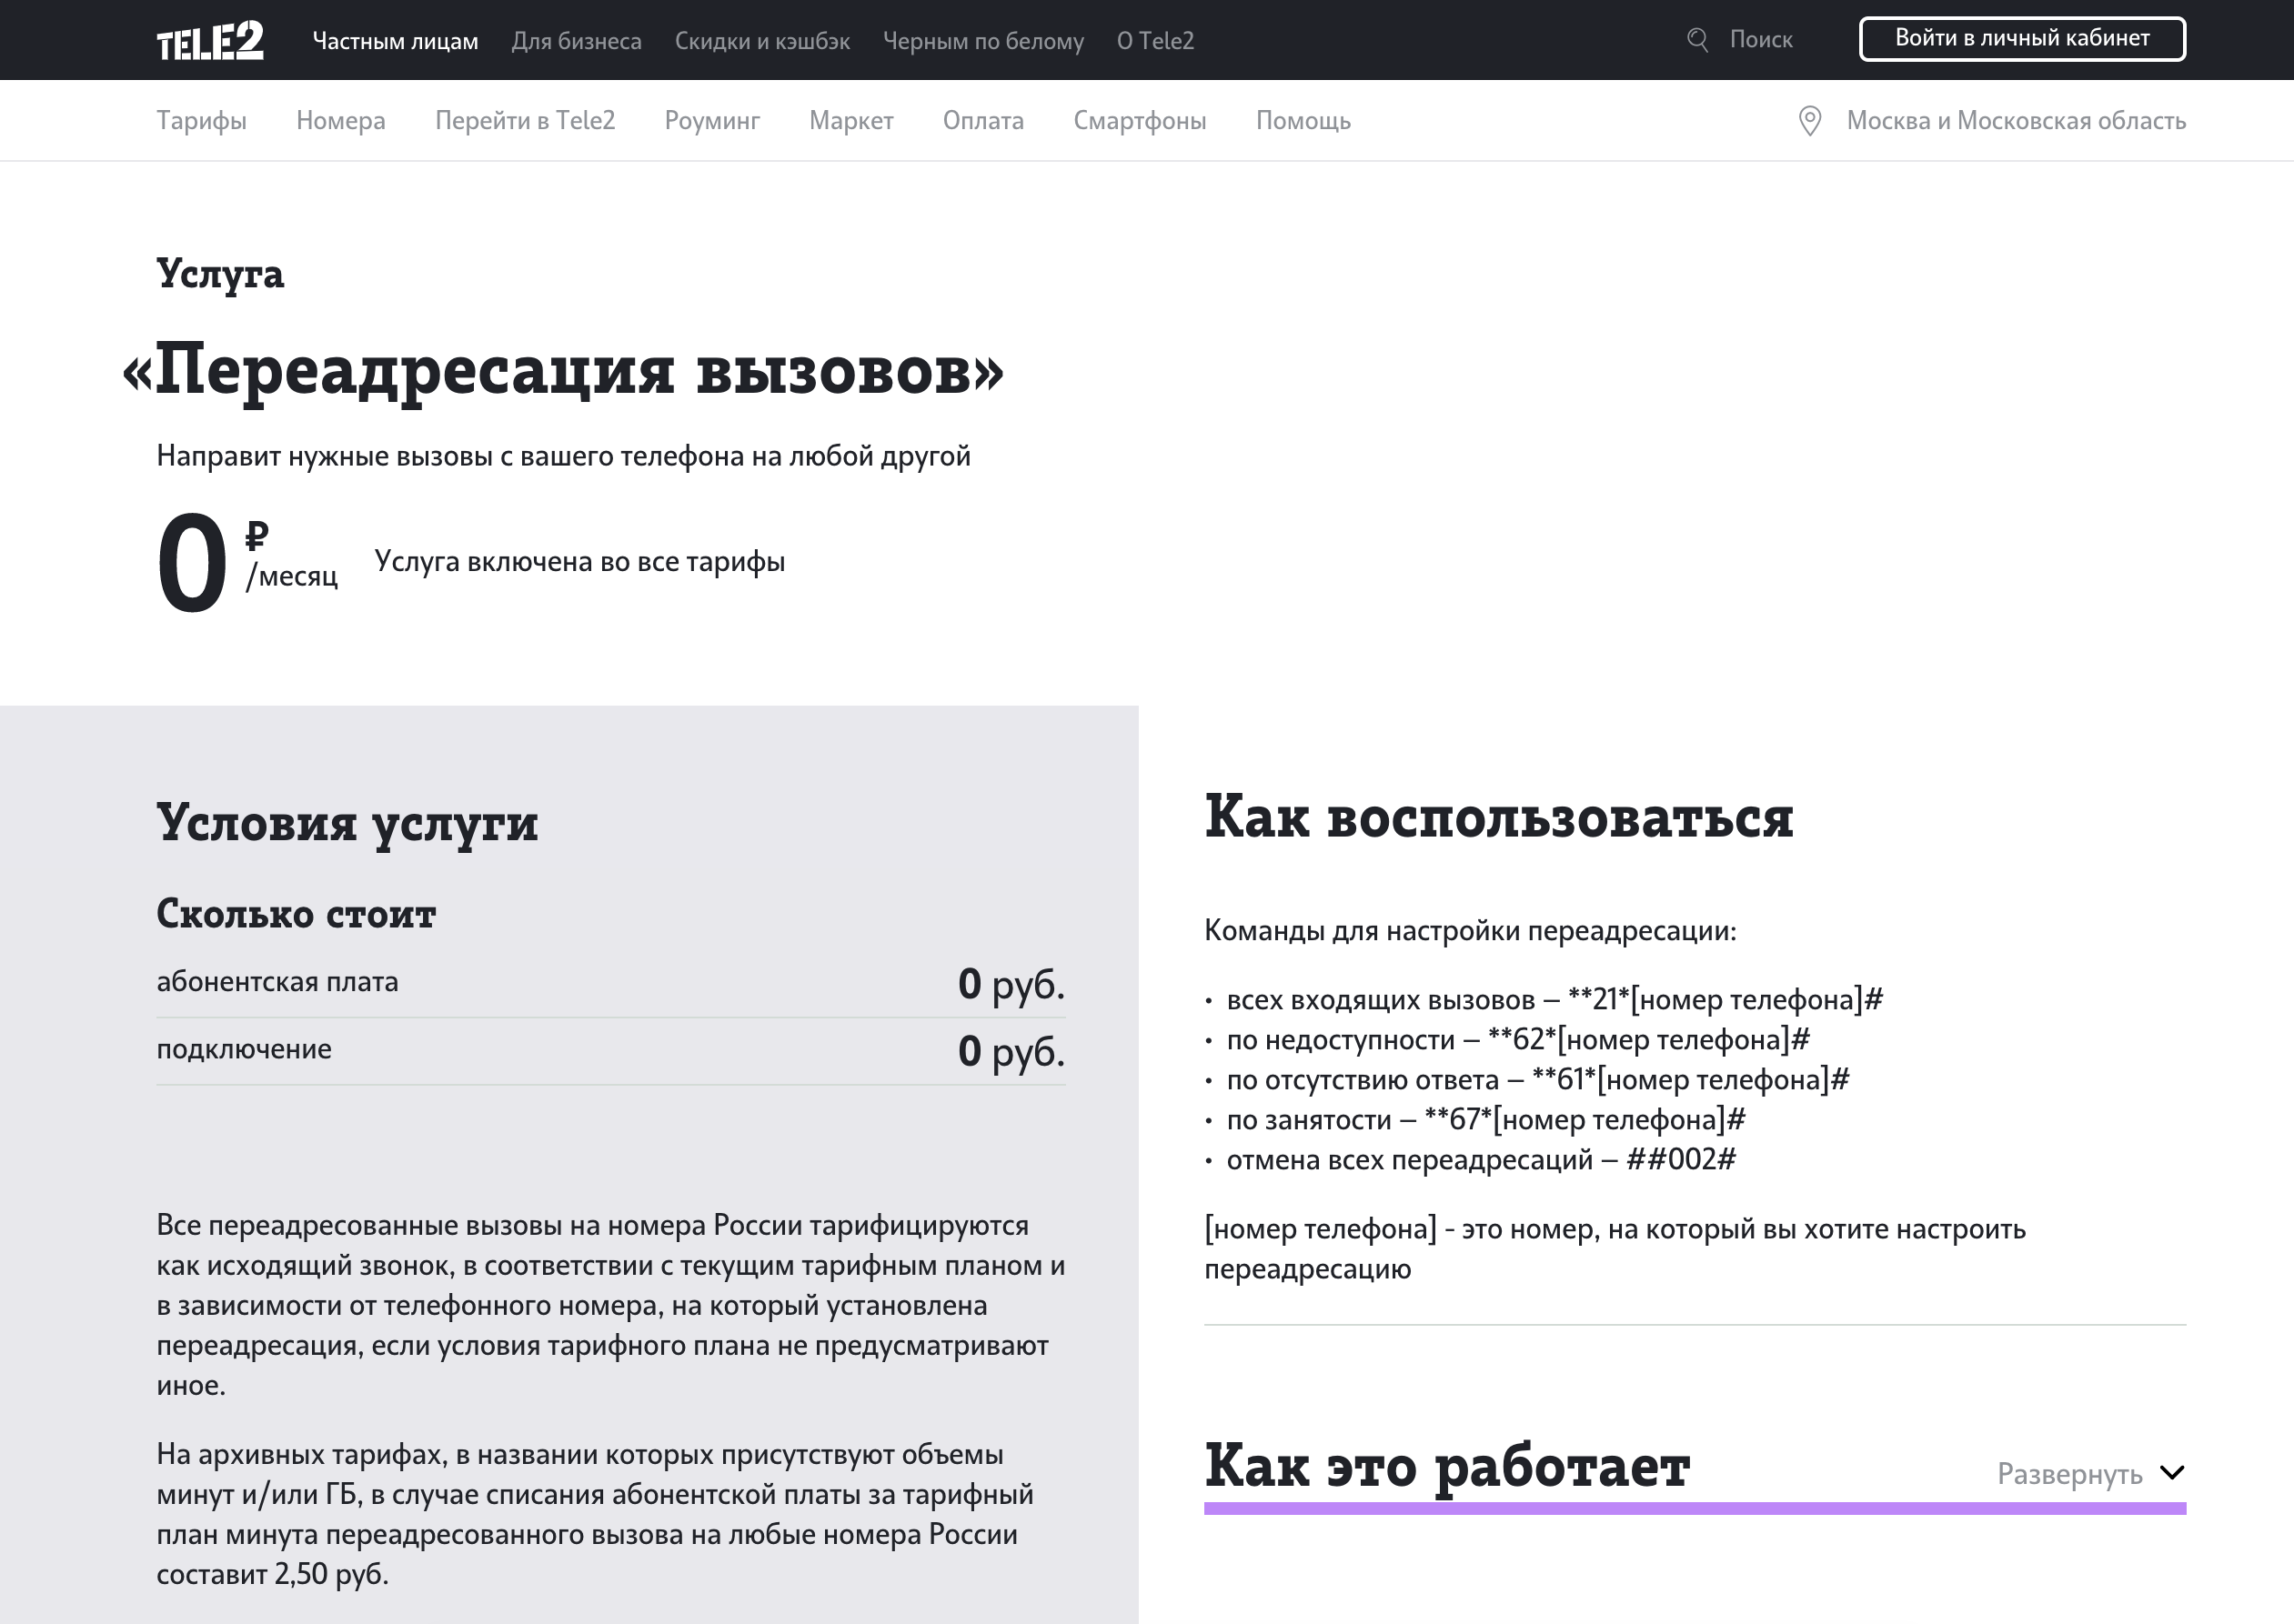Click the chevron next to Развернуть

point(2172,1473)
